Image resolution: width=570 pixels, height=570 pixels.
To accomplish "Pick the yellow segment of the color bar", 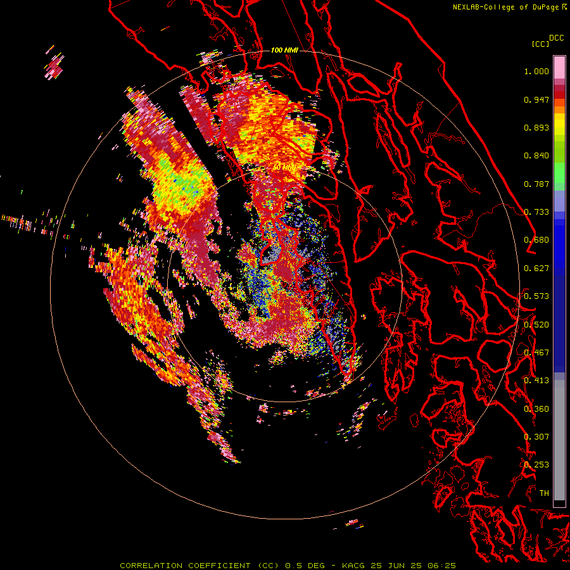I will pyautogui.click(x=559, y=124).
